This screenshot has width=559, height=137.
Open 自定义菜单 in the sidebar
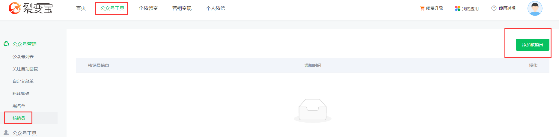(x=23, y=81)
